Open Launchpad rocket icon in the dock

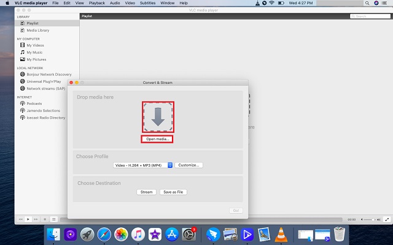(x=87, y=235)
